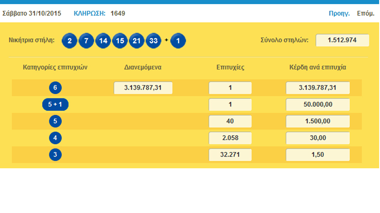380x213 pixels.
Task: Click the winning number ball 33
Action: click(153, 41)
